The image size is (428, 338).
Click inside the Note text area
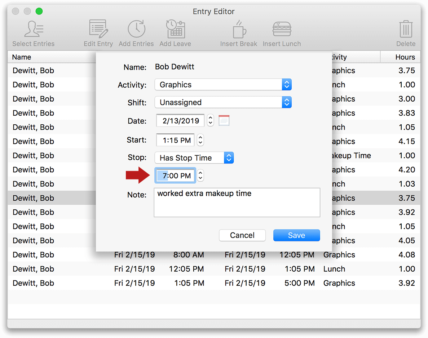pos(237,203)
